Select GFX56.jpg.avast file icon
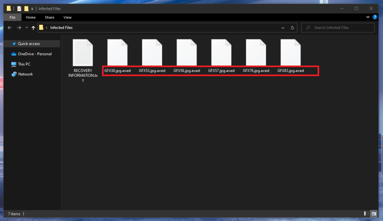This screenshot has width=383, height=221. [x=187, y=52]
